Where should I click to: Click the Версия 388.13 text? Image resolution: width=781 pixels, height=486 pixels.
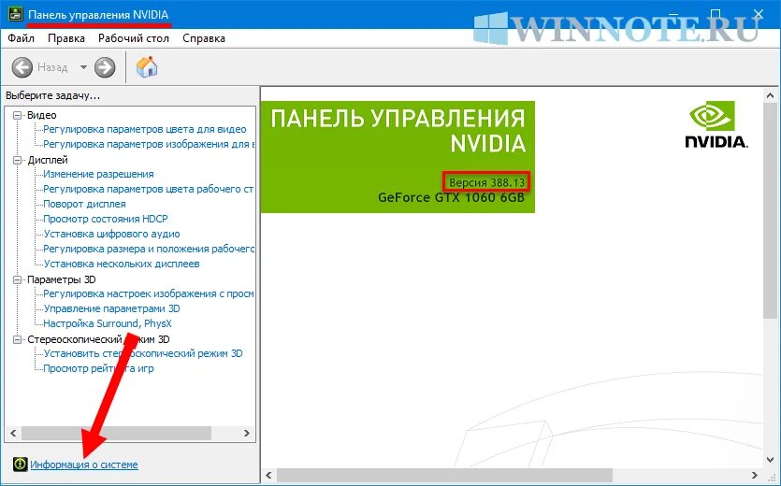(486, 182)
